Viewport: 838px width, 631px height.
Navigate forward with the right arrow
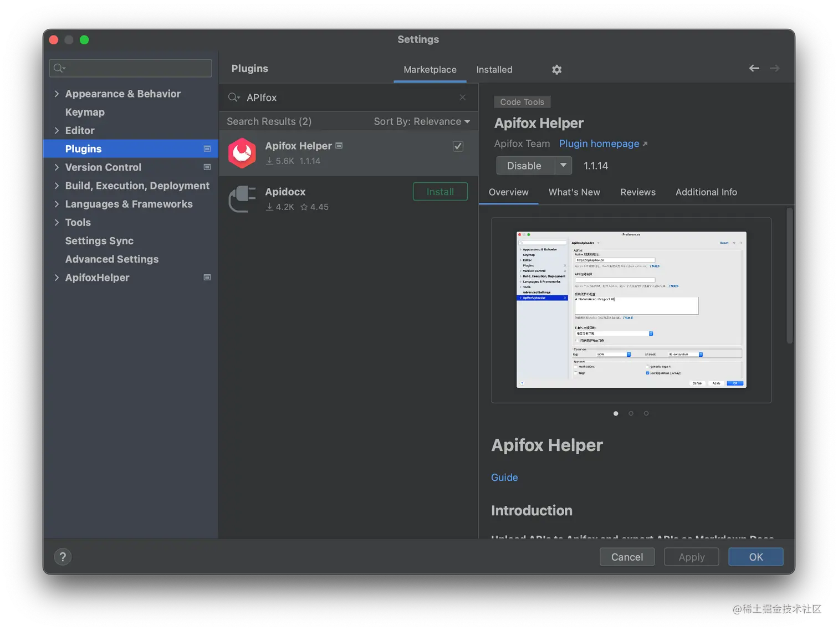click(775, 68)
